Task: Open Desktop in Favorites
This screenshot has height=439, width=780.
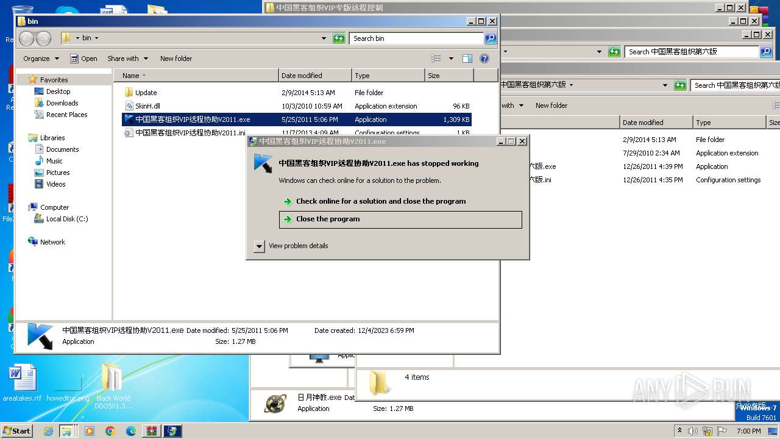Action: (58, 91)
